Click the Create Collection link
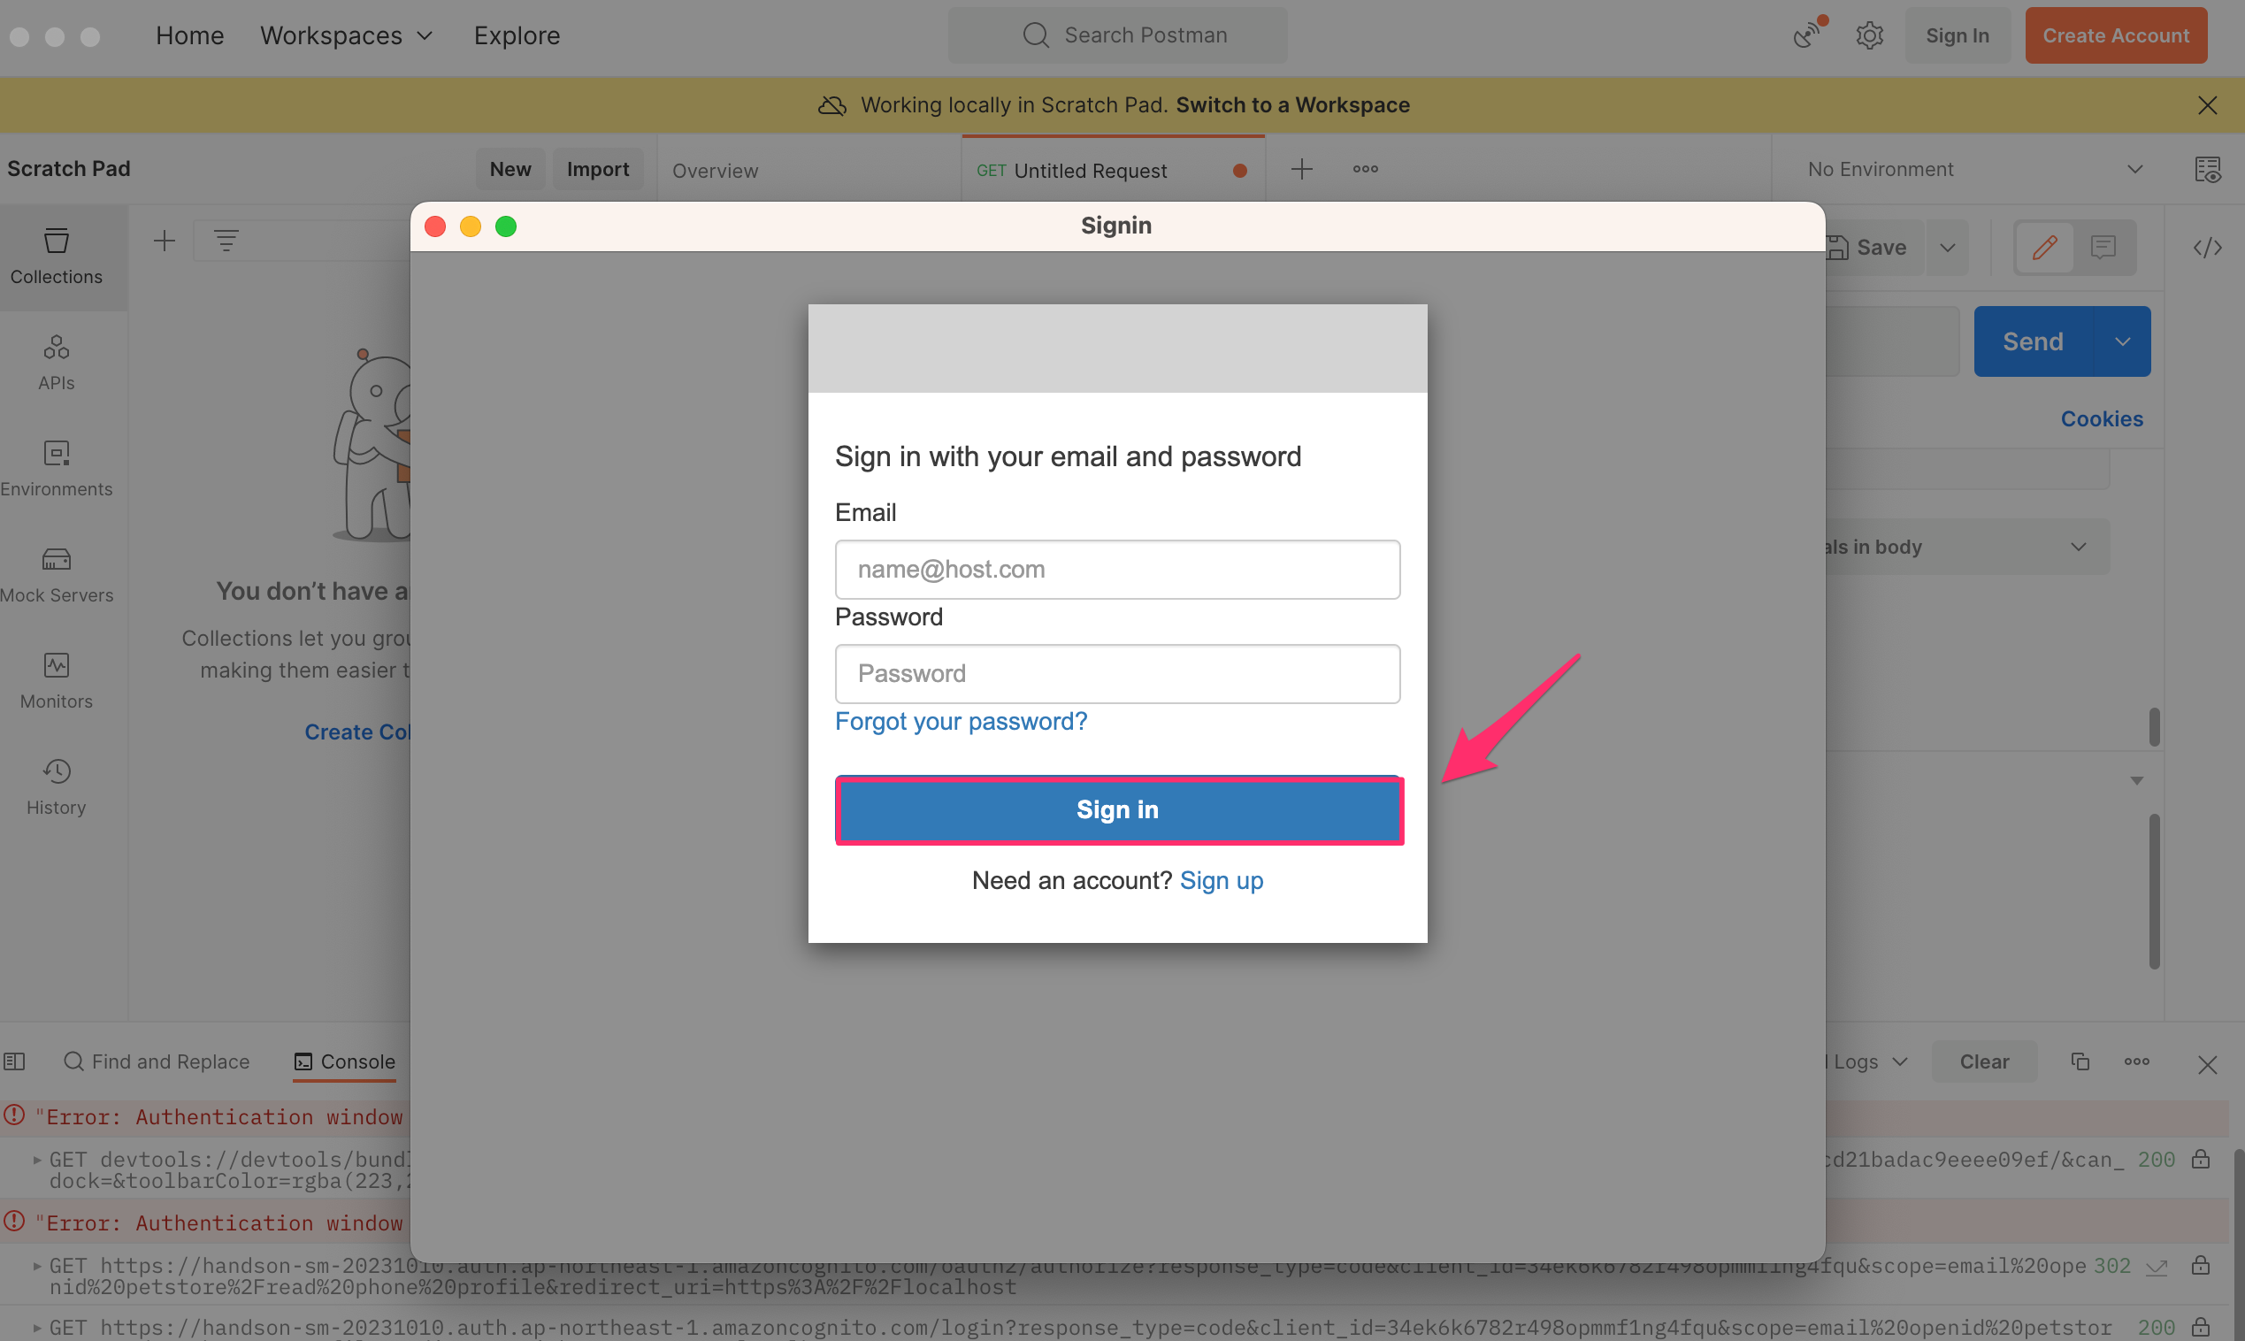The width and height of the screenshot is (2245, 1341). (x=356, y=732)
